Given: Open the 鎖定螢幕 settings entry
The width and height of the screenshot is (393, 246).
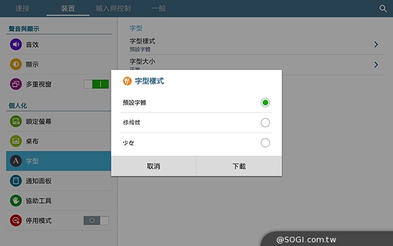Looking at the screenshot, I should [x=59, y=121].
